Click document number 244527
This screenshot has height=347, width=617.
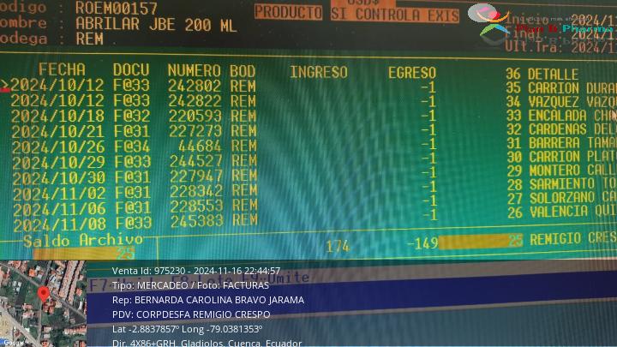point(196,161)
